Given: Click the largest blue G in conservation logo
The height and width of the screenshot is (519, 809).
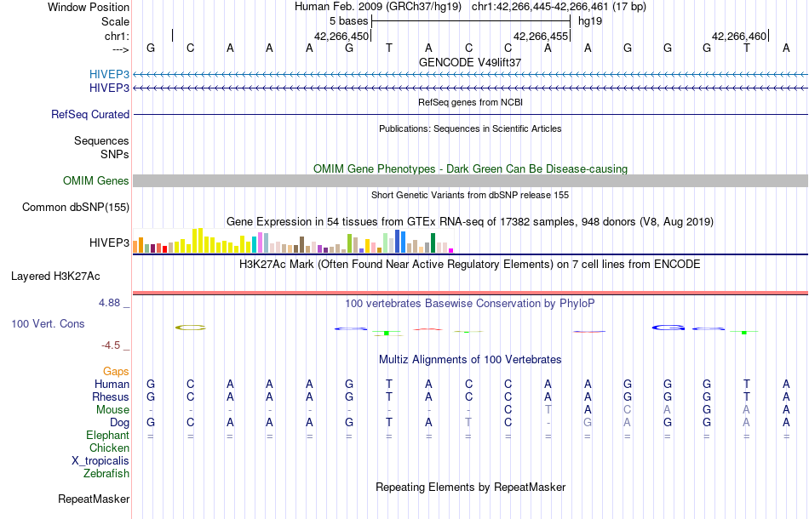Looking at the screenshot, I should (x=668, y=328).
